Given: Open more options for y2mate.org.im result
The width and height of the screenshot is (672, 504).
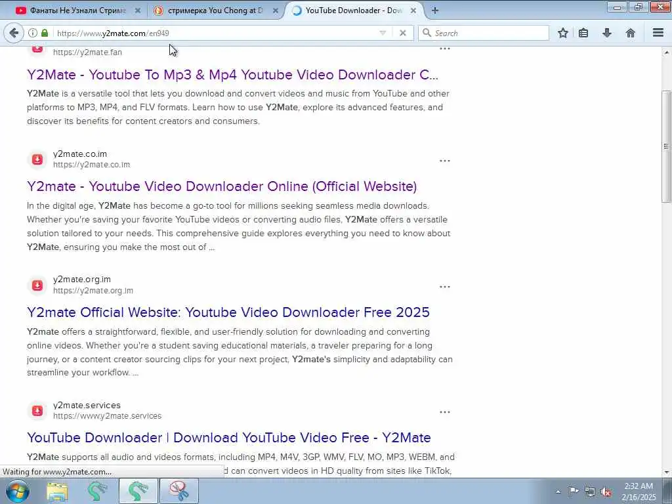Looking at the screenshot, I should (444, 286).
